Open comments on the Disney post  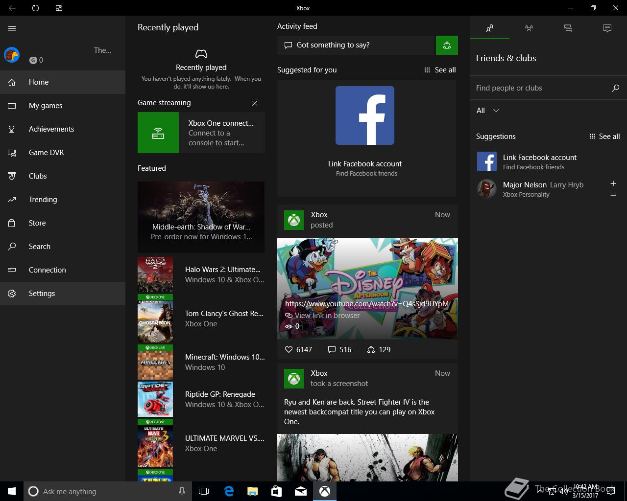(x=339, y=350)
